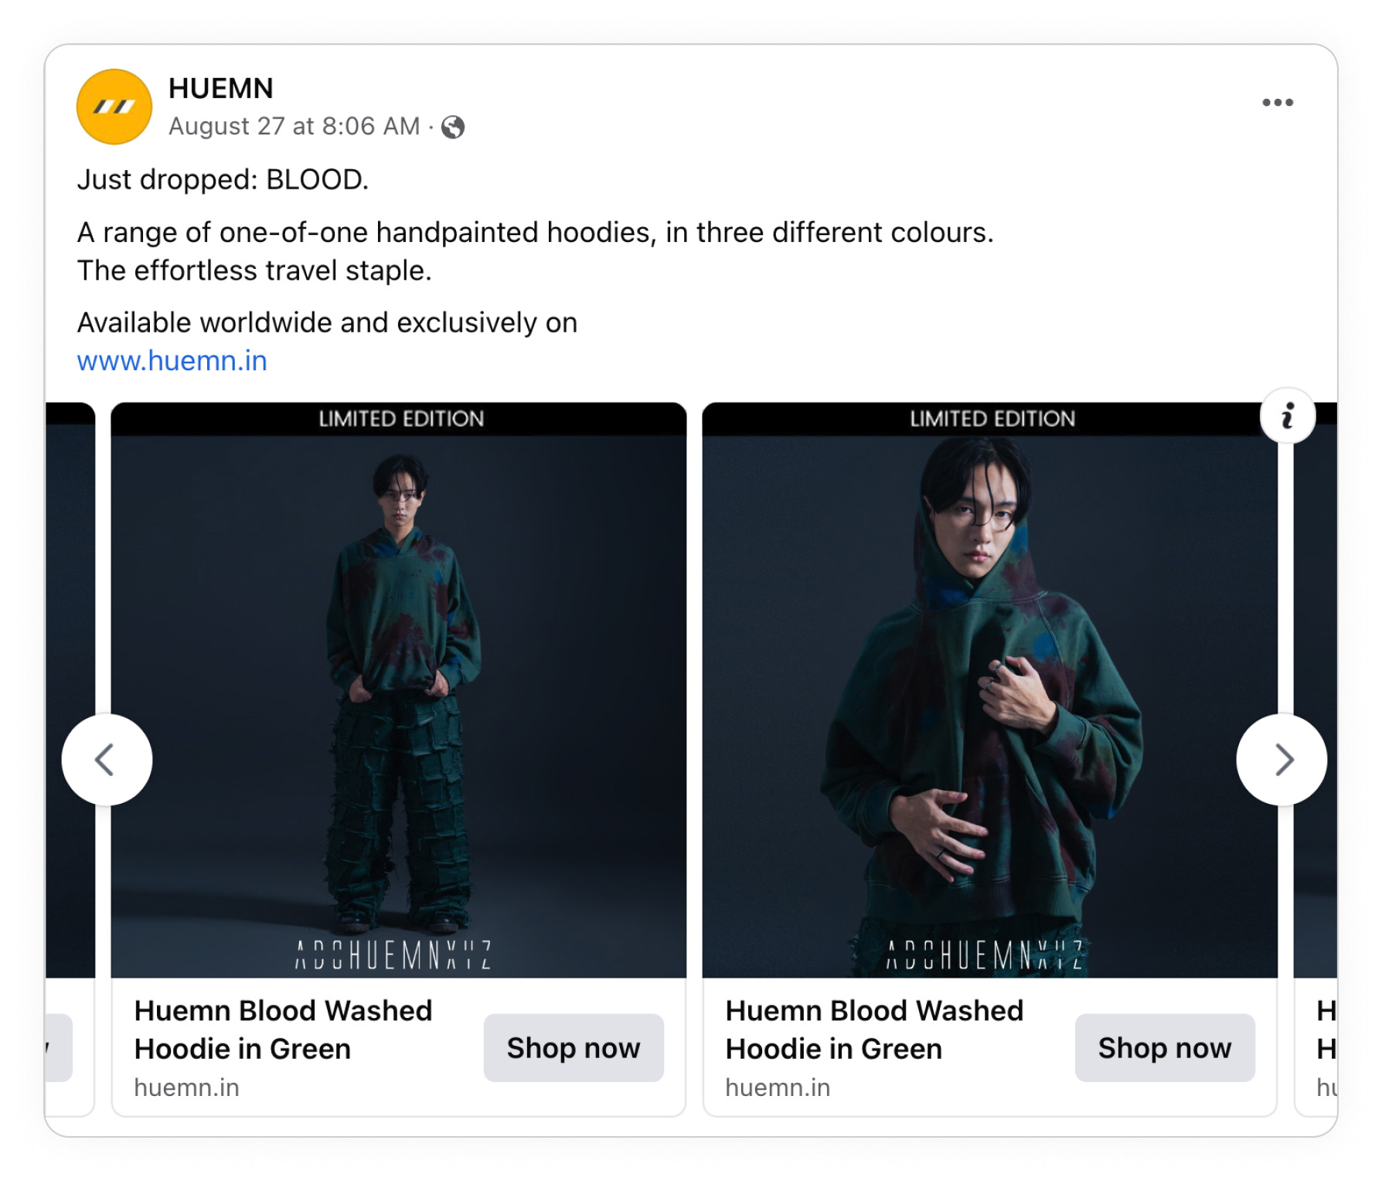1382x1181 pixels.
Task: Open the www.huemn.in link
Action: tap(172, 359)
